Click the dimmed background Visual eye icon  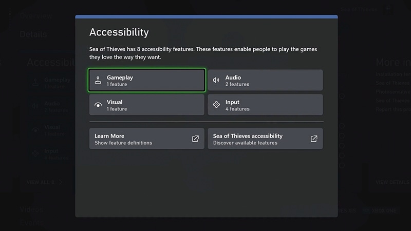coord(35,130)
